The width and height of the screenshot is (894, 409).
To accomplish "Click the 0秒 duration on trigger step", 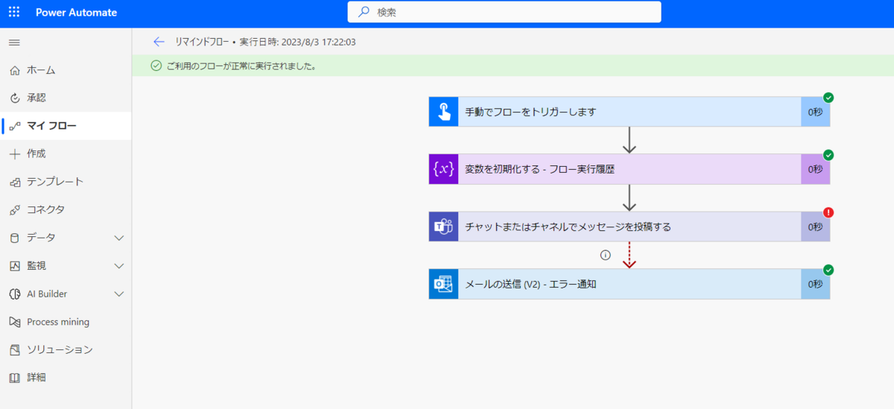I will [x=815, y=112].
